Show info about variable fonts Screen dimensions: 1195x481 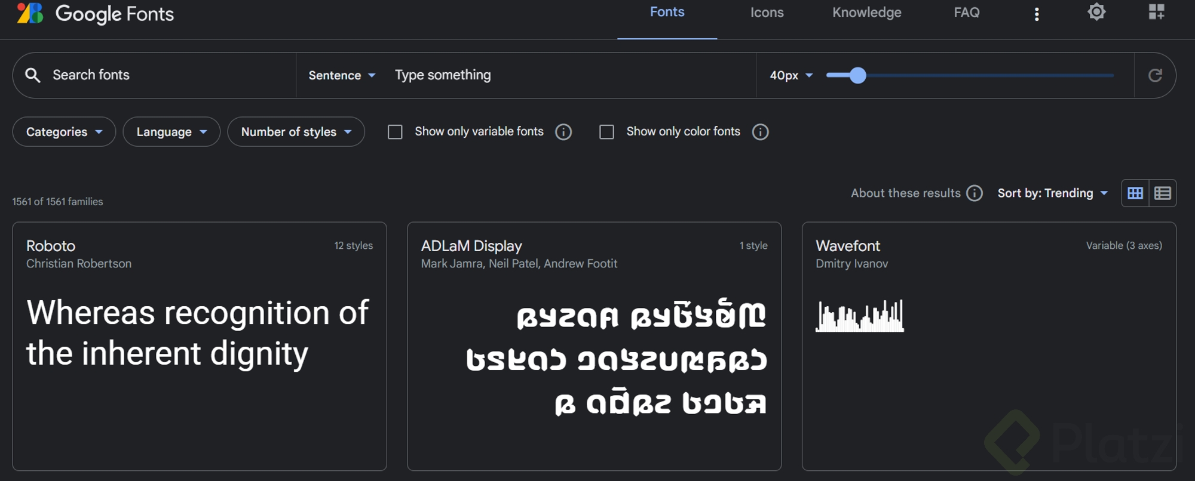click(563, 132)
